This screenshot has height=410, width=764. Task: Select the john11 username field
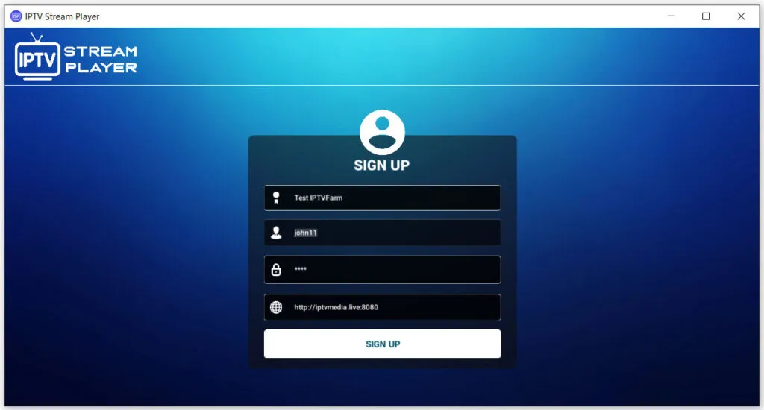[x=395, y=233]
